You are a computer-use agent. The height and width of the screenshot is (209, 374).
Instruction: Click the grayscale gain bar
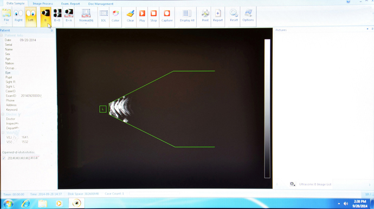[267, 109]
